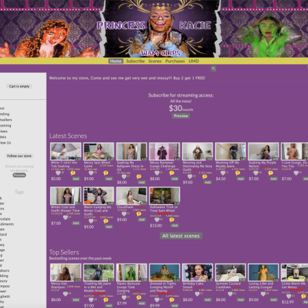Open the Purchases menu item
308x308 pixels.
tap(175, 61)
